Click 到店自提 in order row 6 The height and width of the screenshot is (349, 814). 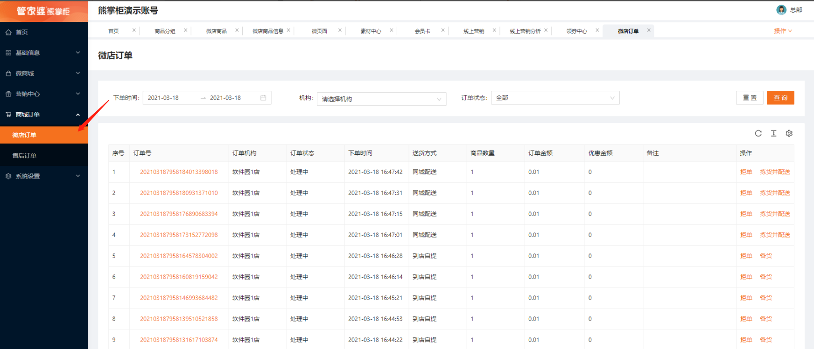tap(425, 277)
